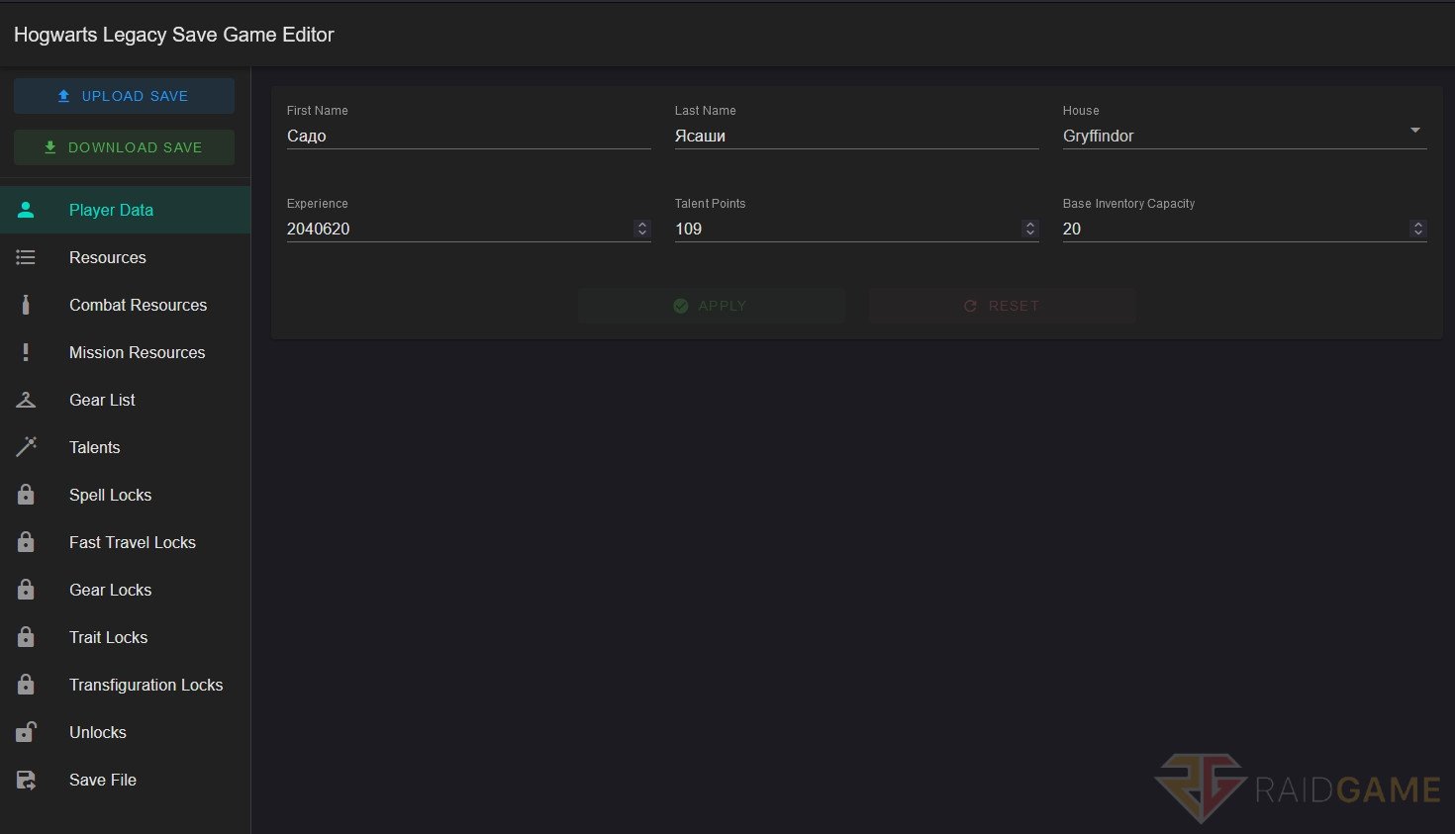
Task: Open the Unlocks page
Action: pos(125,732)
